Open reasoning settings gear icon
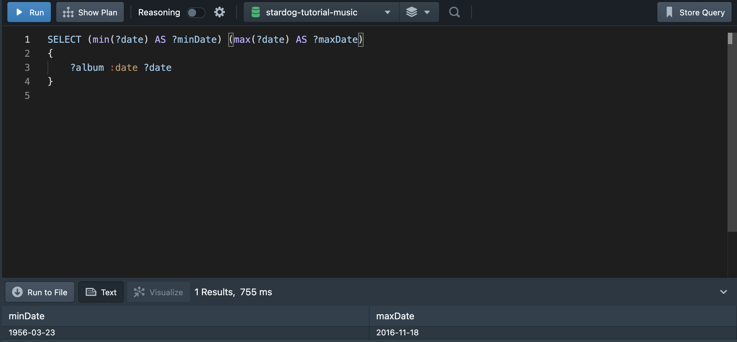737x342 pixels. (220, 12)
